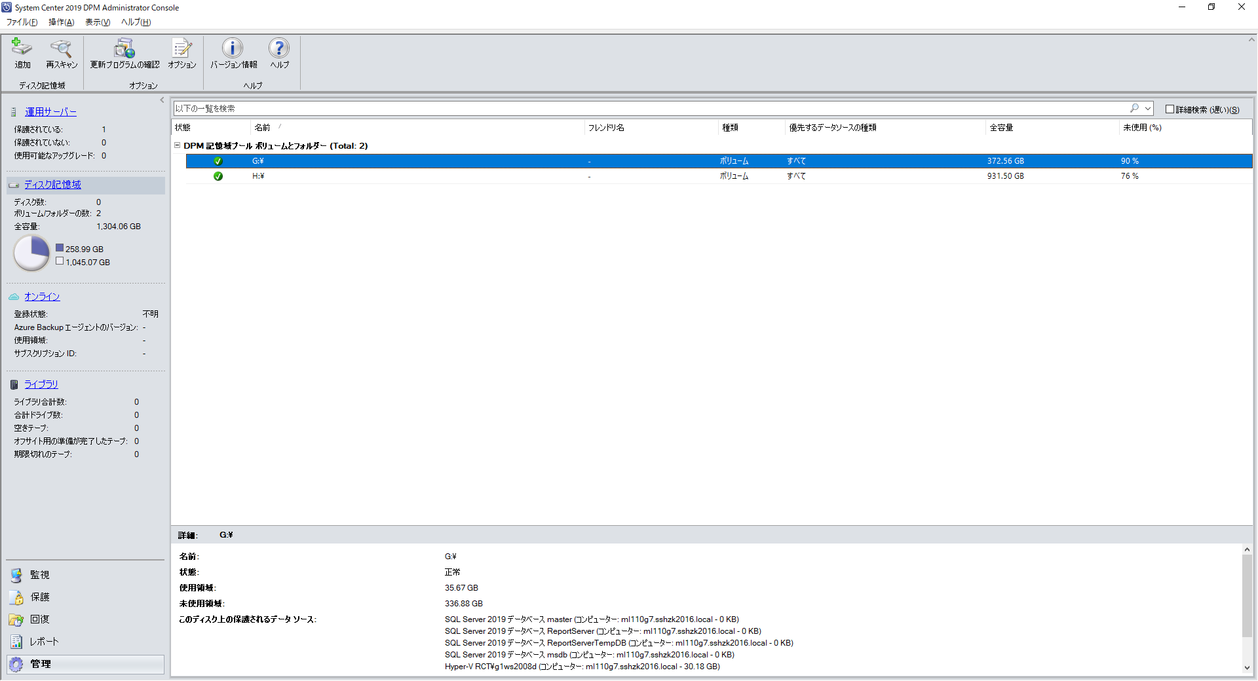Image resolution: width=1258 pixels, height=681 pixels.
Task: Open the 保護 (Protection) workspace icon
Action: click(16, 597)
